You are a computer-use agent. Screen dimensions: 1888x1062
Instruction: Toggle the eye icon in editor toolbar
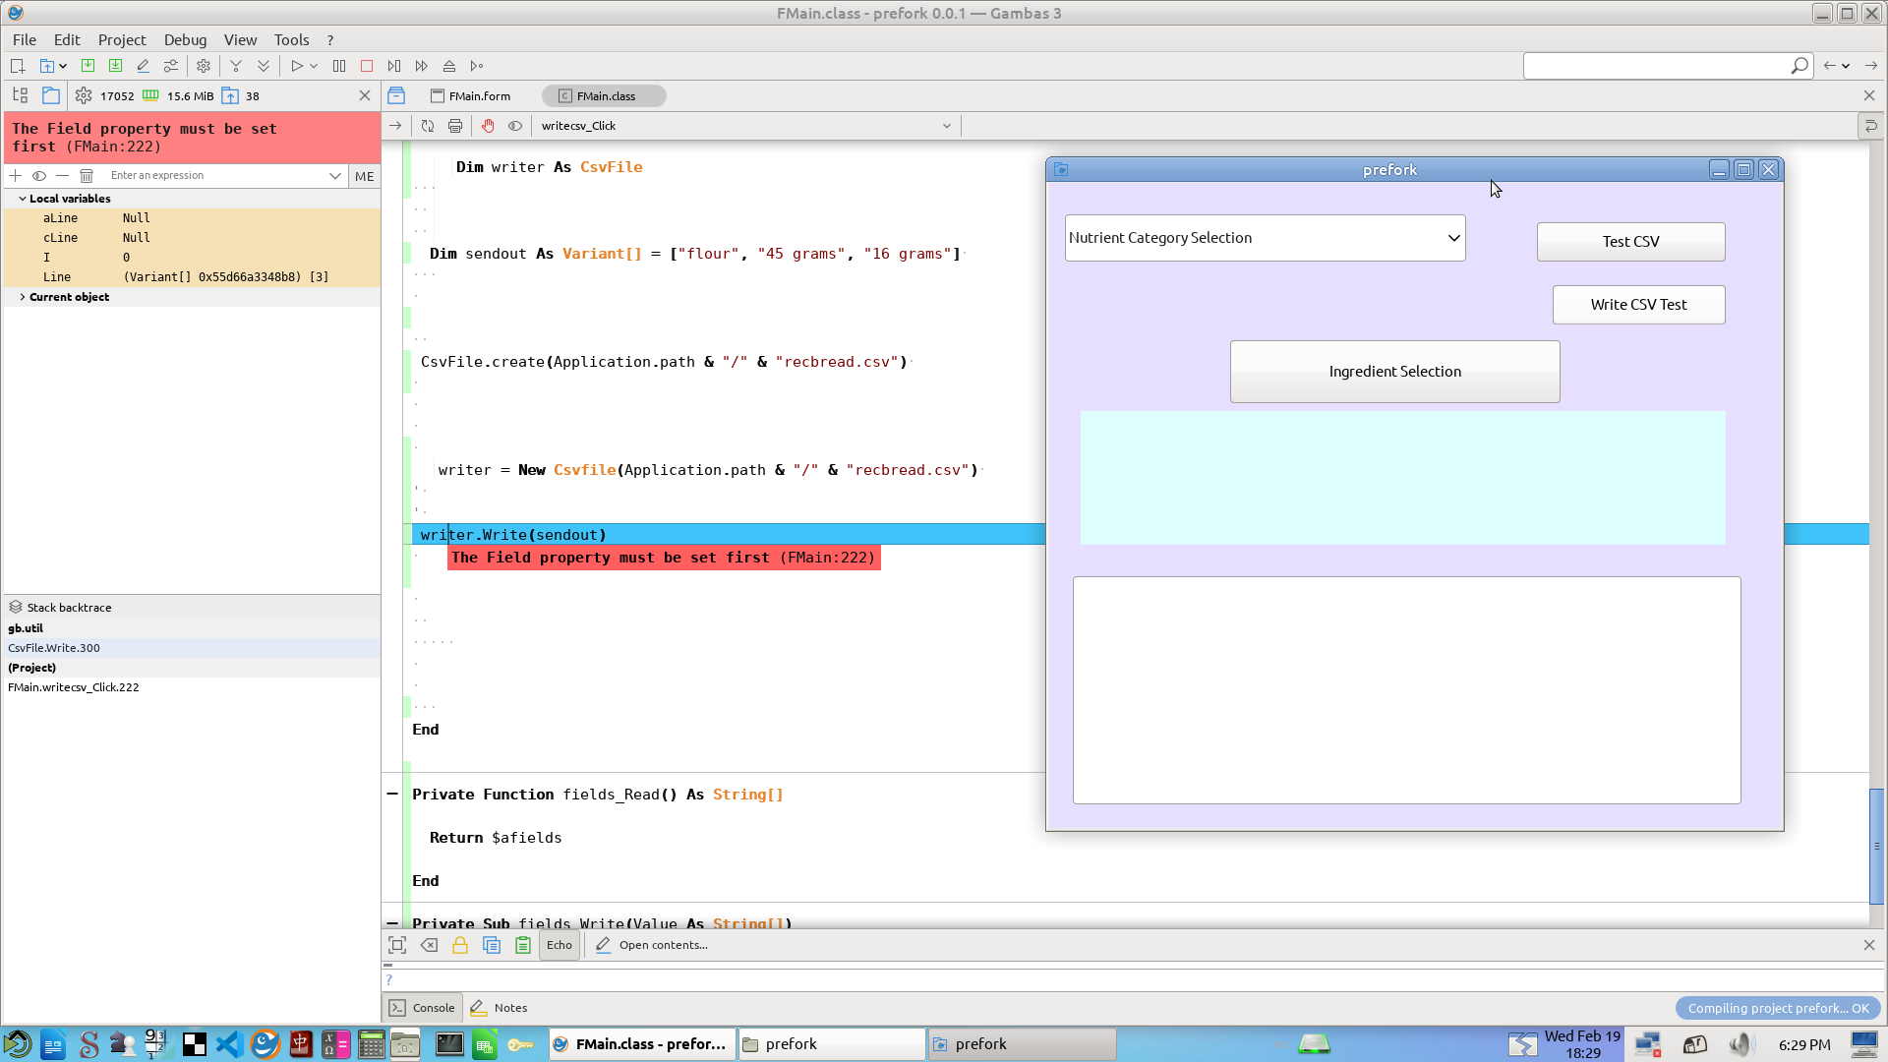click(515, 126)
